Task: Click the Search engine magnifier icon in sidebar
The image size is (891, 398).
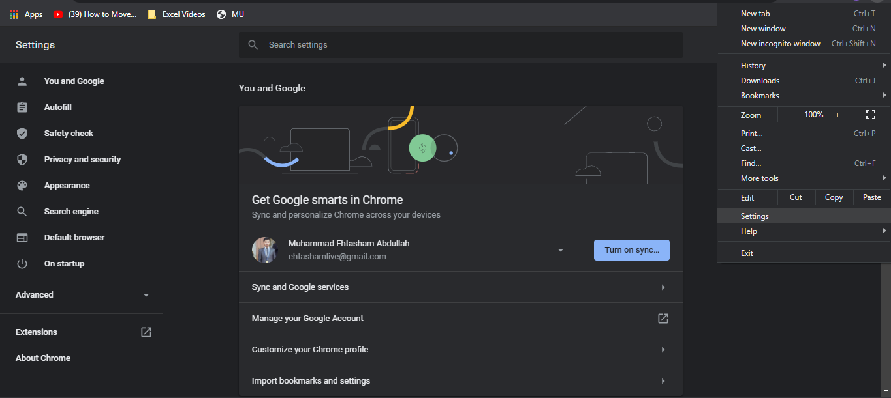Action: (22, 212)
